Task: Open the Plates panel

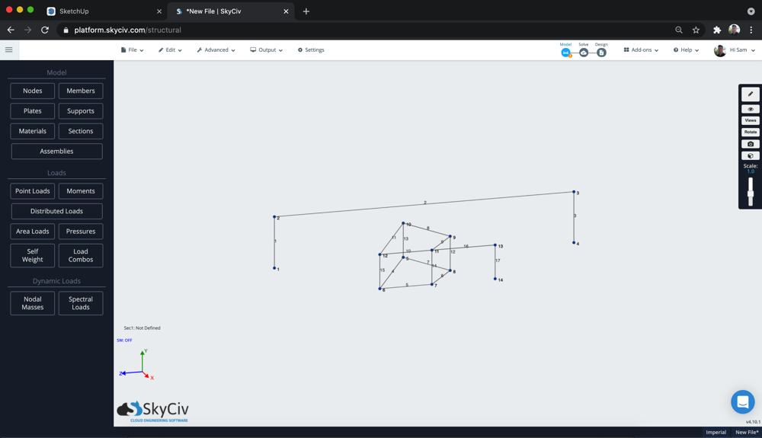Action: pyautogui.click(x=33, y=110)
